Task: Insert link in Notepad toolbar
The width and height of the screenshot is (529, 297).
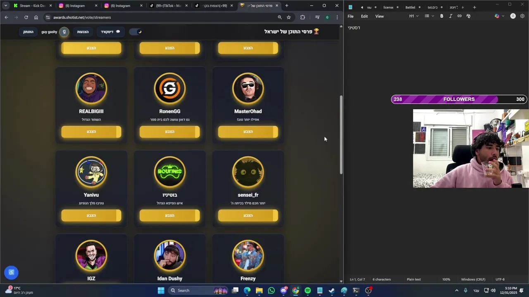Action: pyautogui.click(x=459, y=16)
